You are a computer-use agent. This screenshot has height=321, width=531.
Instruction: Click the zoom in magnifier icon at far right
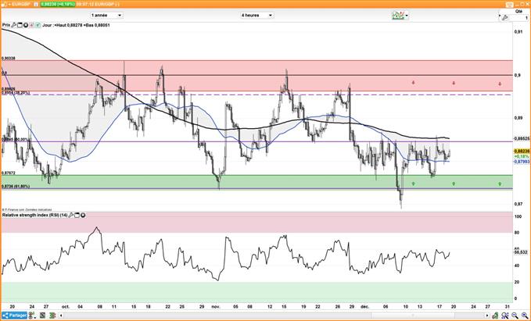(525, 316)
